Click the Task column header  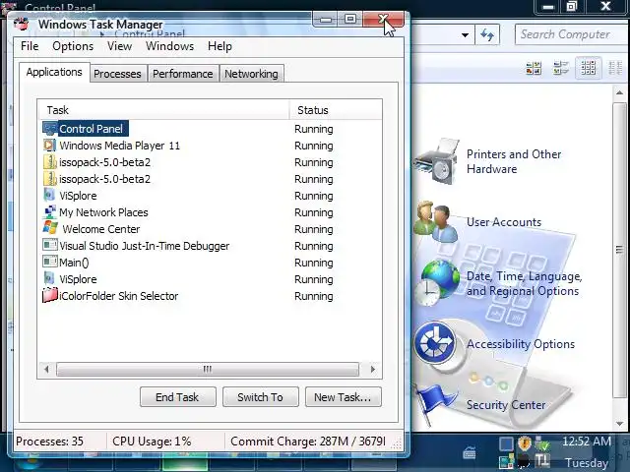(163, 110)
